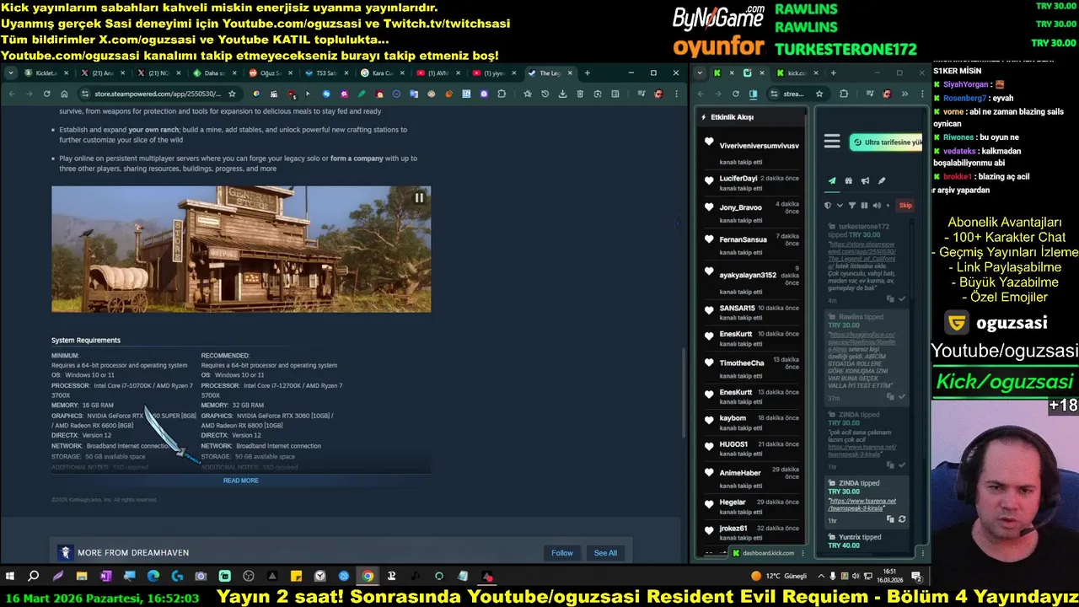
Task: Switch to the TS3 Satın browser tab
Action: coord(325,73)
